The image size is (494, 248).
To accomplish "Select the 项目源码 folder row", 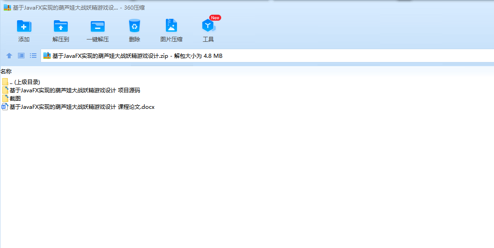I will tap(71, 90).
